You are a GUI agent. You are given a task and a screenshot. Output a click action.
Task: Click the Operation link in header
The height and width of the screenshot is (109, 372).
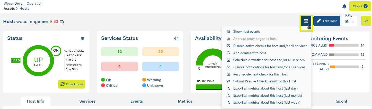(x=34, y=4)
